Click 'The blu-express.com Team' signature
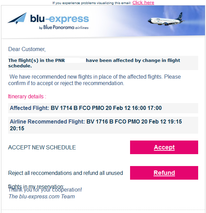Screen dimensions: 206x213 (x=42, y=197)
